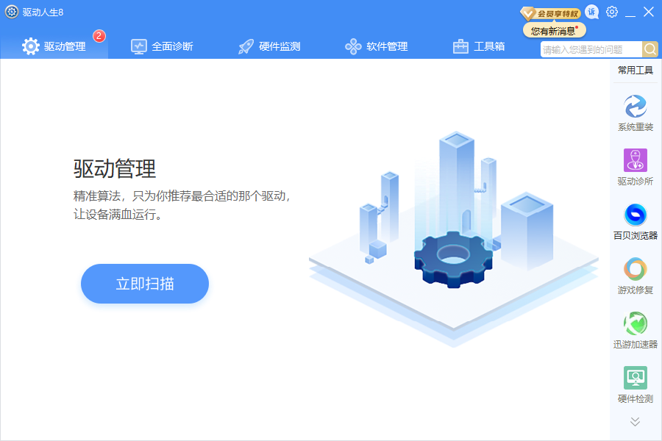Open the 驱动管理 tab
This screenshot has height=441, width=662.
tap(54, 46)
